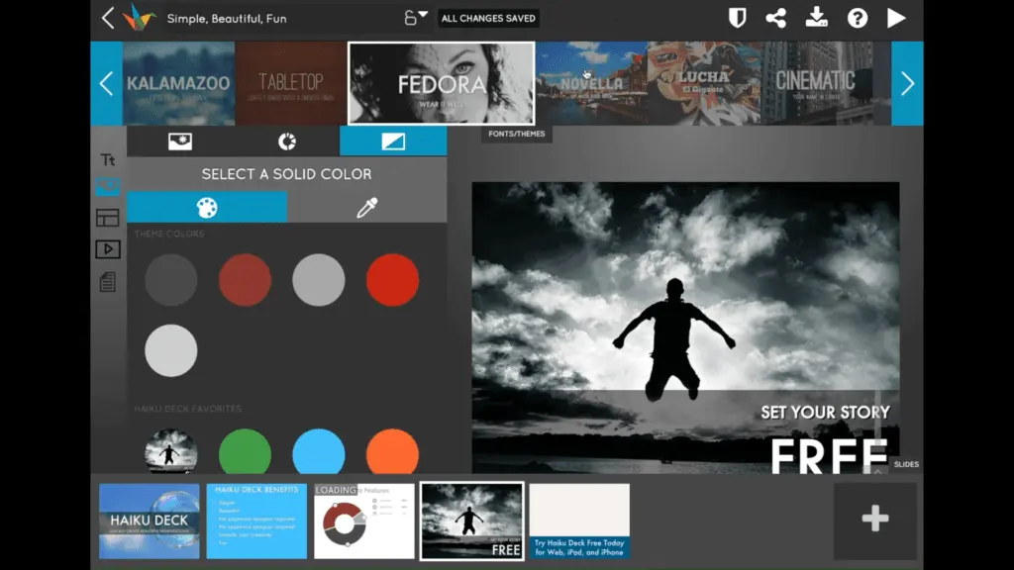The image size is (1014, 570).
Task: Download the deck with export icon
Action: pos(817,18)
